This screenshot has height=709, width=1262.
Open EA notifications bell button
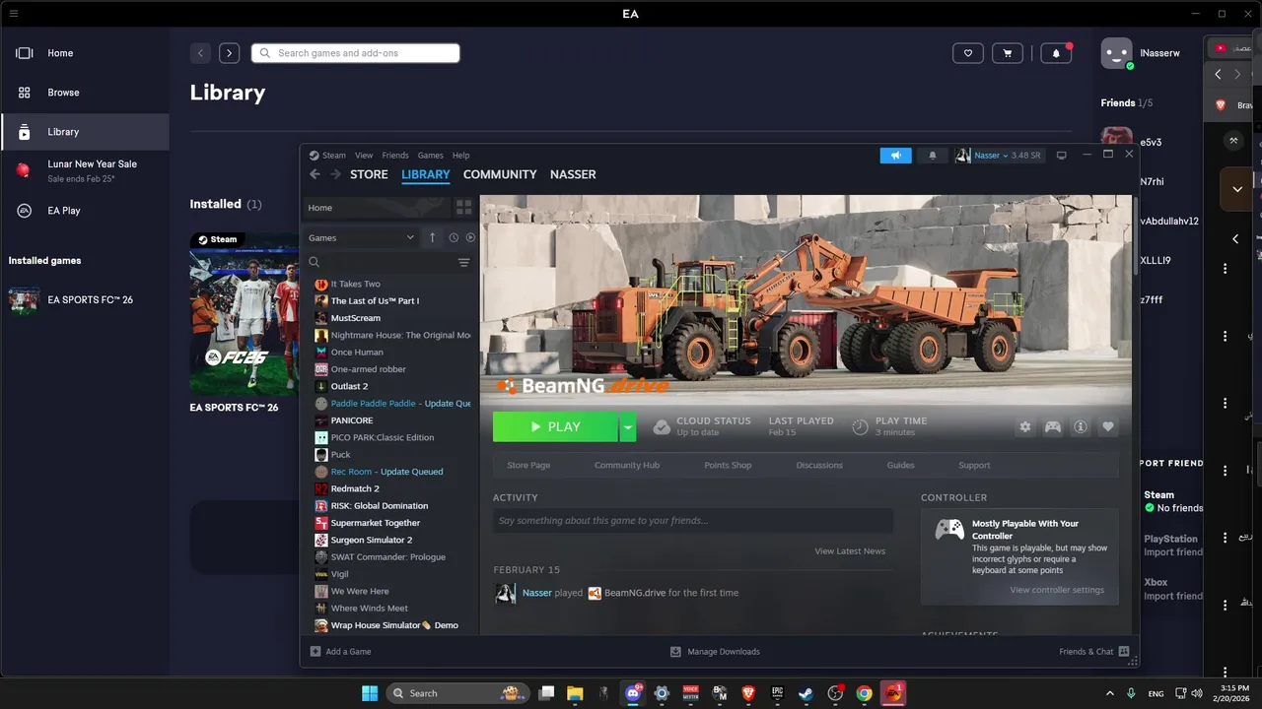pos(1056,53)
